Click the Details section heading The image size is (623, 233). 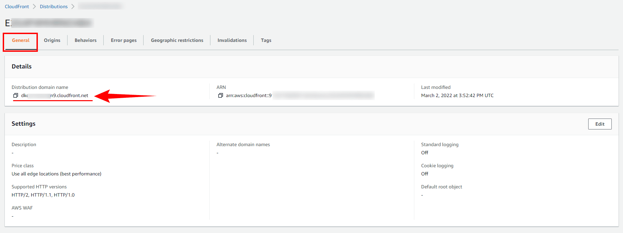coord(21,66)
